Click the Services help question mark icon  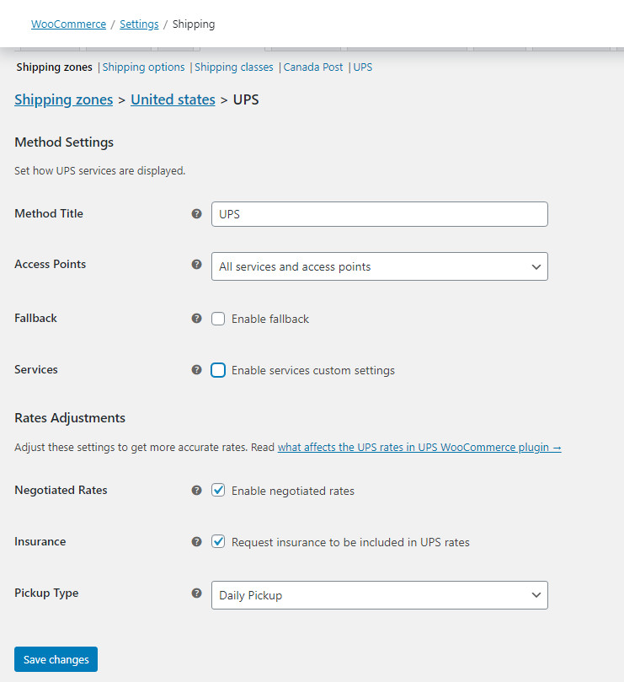point(196,370)
